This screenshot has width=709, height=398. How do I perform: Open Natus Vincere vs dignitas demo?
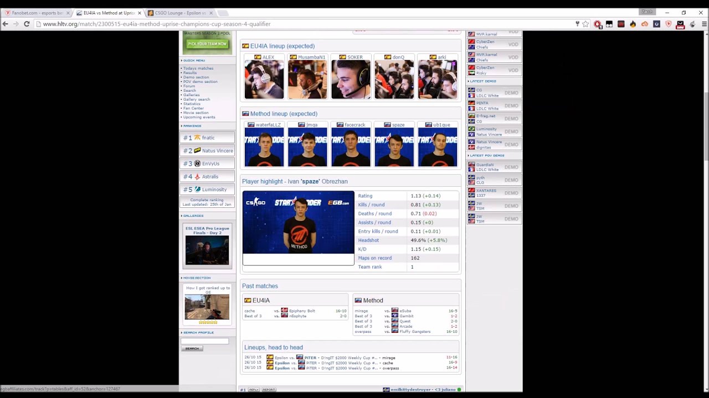pyautogui.click(x=494, y=144)
